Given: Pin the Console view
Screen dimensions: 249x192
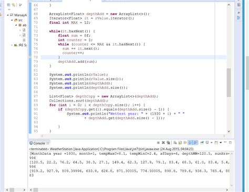Looking at the screenshot, I should 202,143.
